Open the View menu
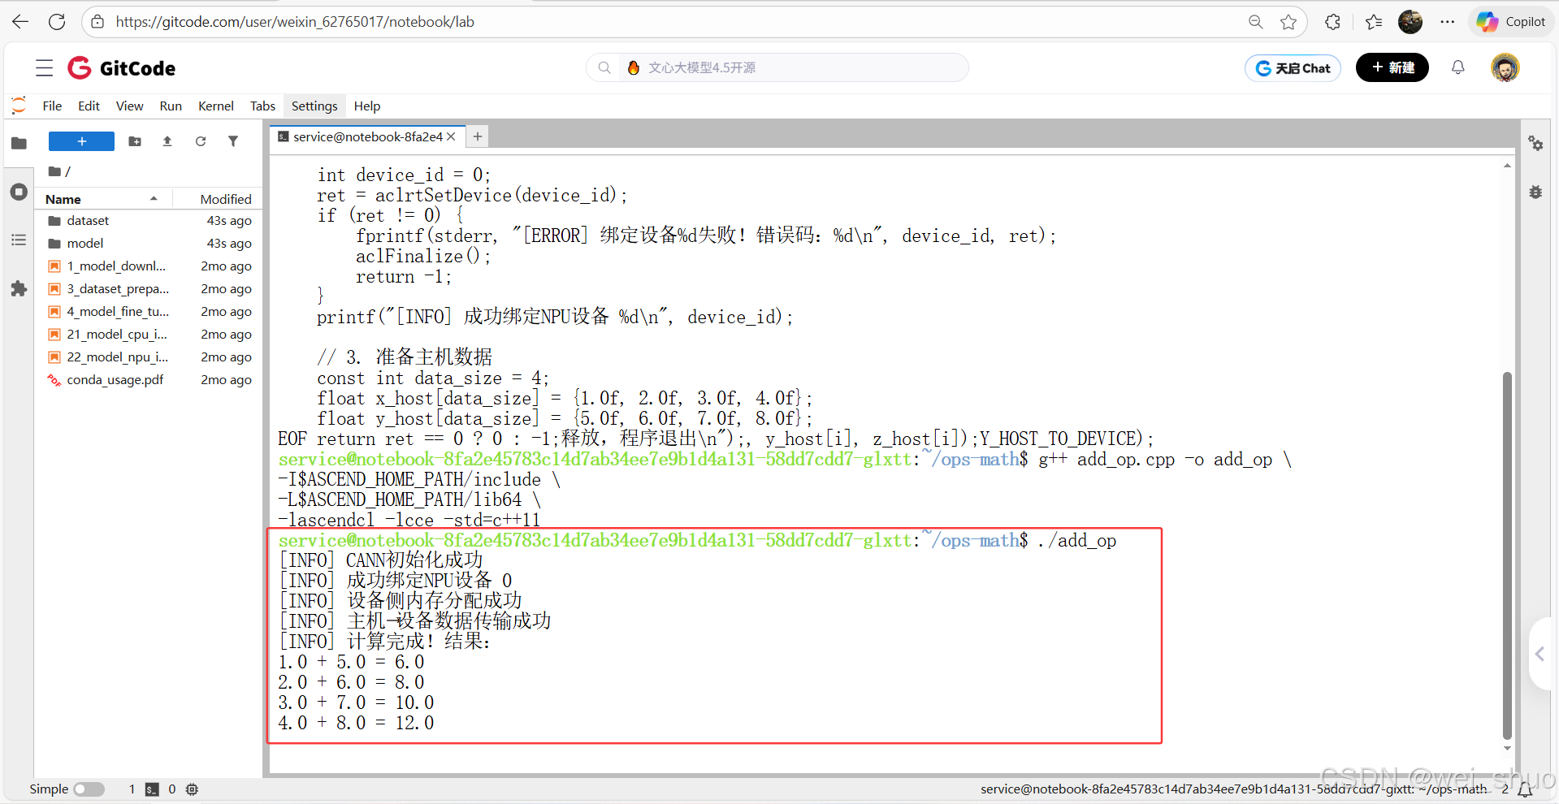The height and width of the screenshot is (804, 1559). (129, 106)
